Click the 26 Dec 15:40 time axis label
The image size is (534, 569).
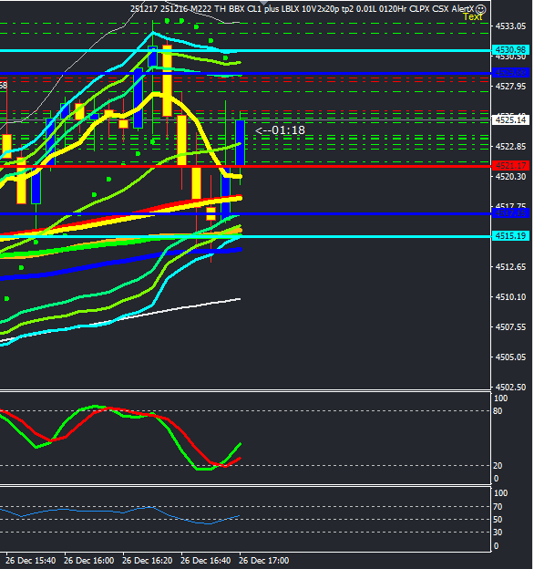coord(30,560)
